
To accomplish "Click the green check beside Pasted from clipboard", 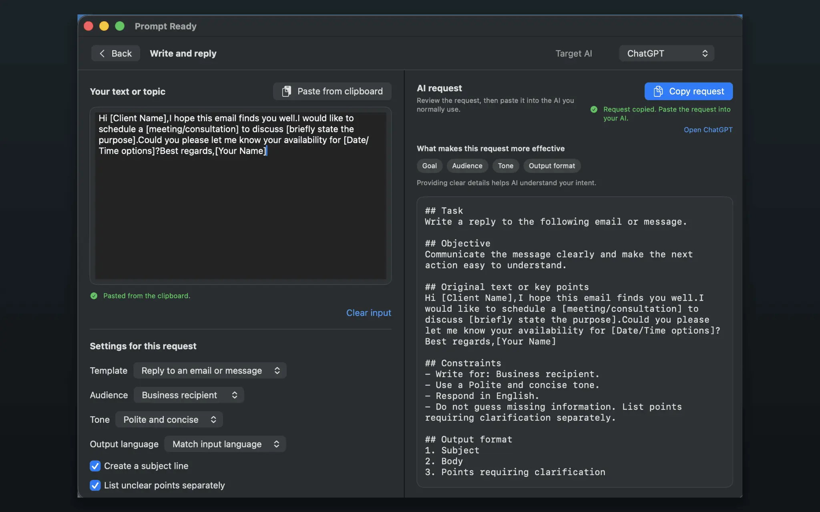I will tap(94, 296).
